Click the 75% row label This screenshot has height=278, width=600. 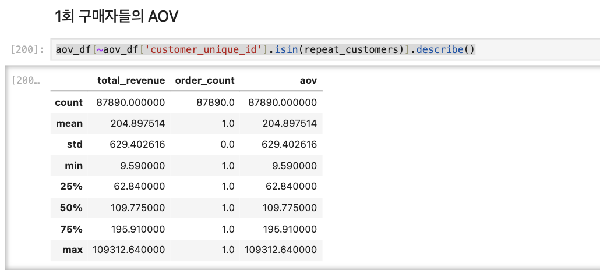click(x=71, y=229)
